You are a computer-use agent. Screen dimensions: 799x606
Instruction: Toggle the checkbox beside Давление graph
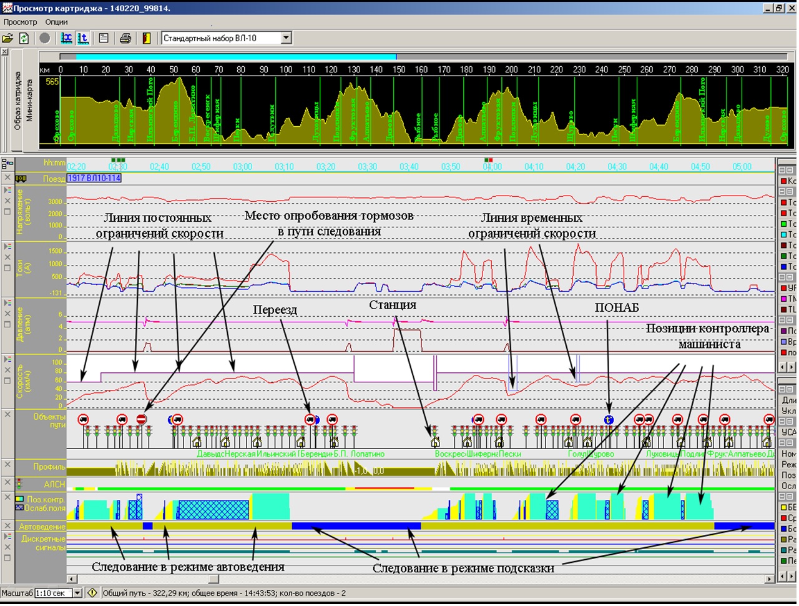7,324
